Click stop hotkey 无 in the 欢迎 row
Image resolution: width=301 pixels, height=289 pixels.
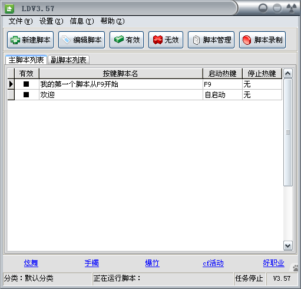pos(262,95)
